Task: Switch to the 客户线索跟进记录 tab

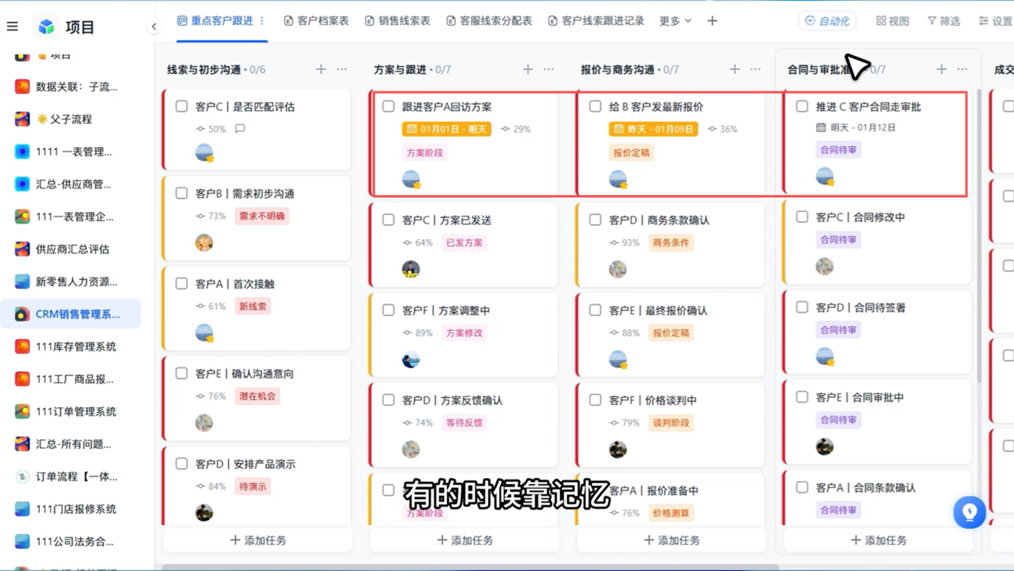Action: [596, 21]
